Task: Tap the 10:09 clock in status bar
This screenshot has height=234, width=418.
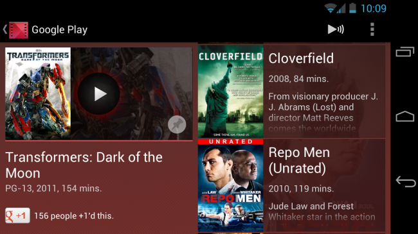Action: click(374, 8)
